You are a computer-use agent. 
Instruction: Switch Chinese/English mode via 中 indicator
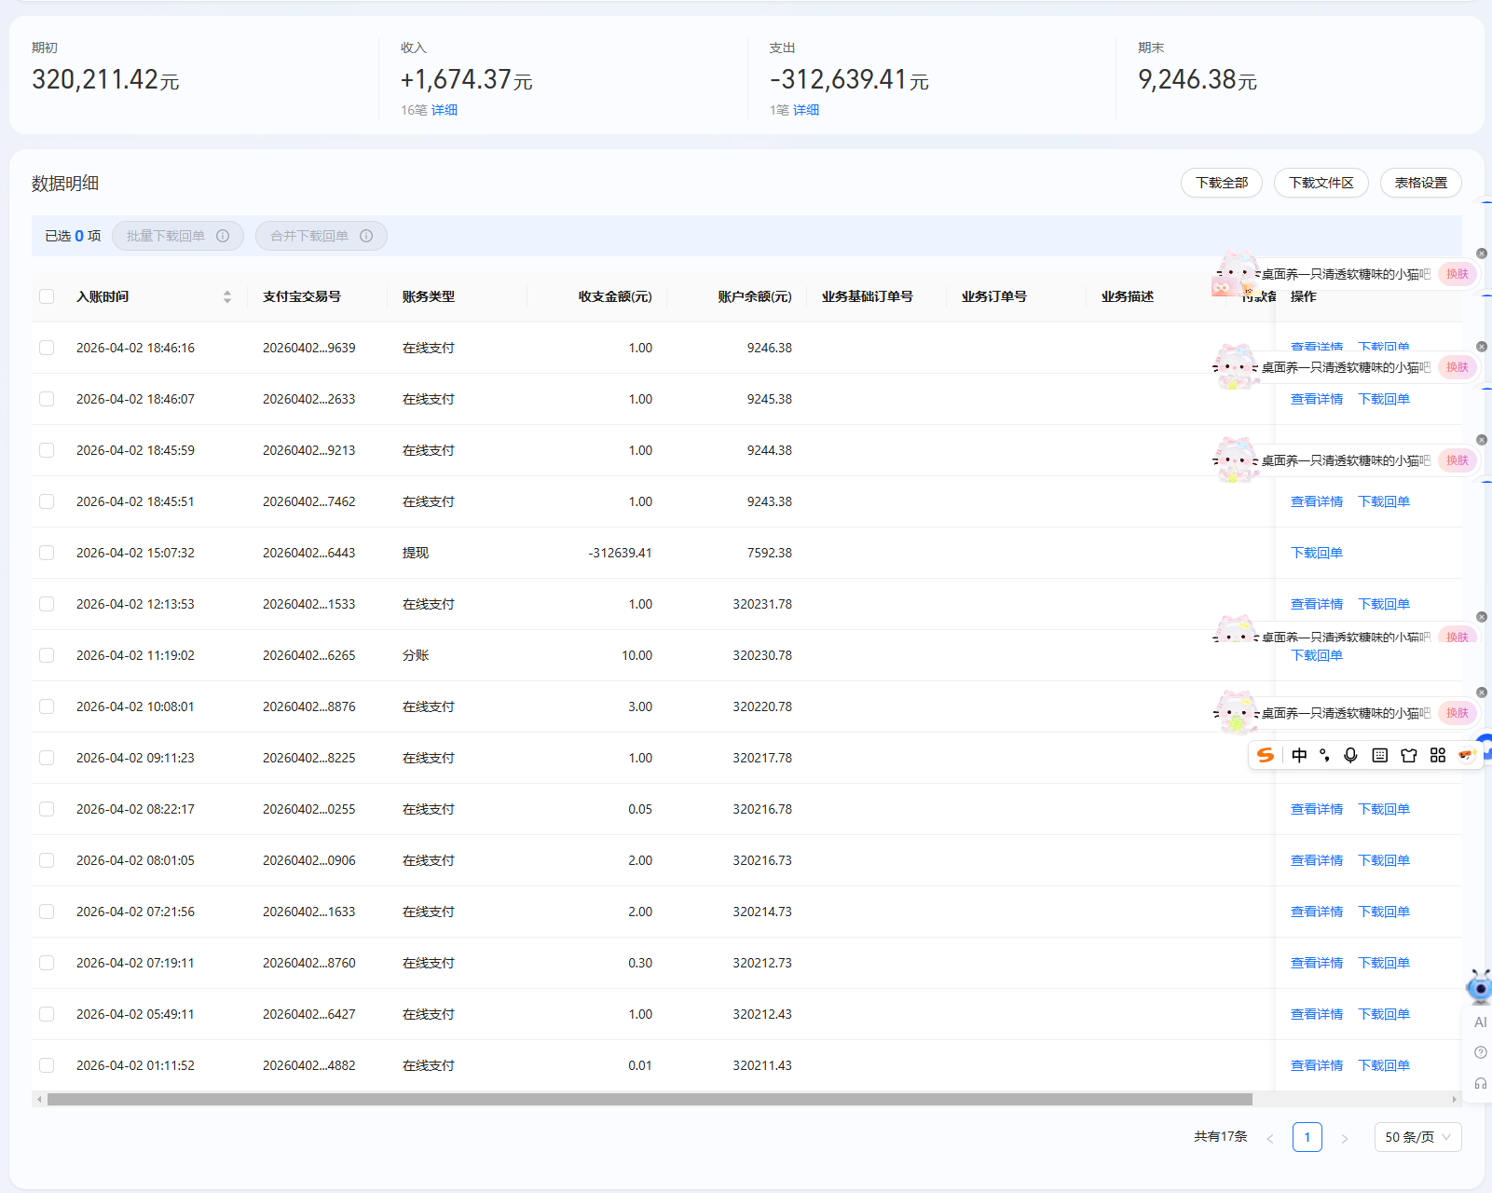click(1299, 755)
